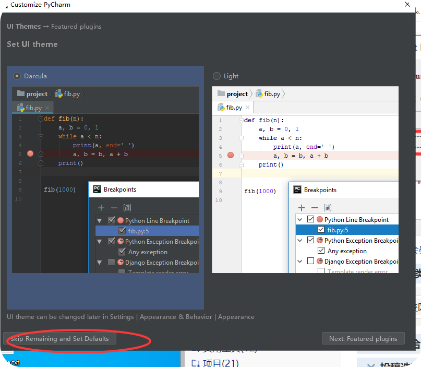Click the 'project' breadcrumb in Darcula preview

[37, 94]
